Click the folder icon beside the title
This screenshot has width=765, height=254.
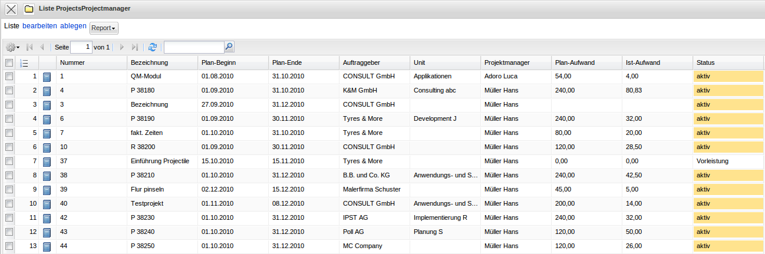pos(28,9)
